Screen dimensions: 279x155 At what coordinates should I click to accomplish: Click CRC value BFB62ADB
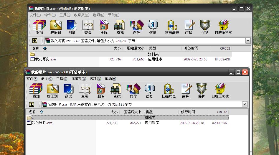(x=222, y=59)
